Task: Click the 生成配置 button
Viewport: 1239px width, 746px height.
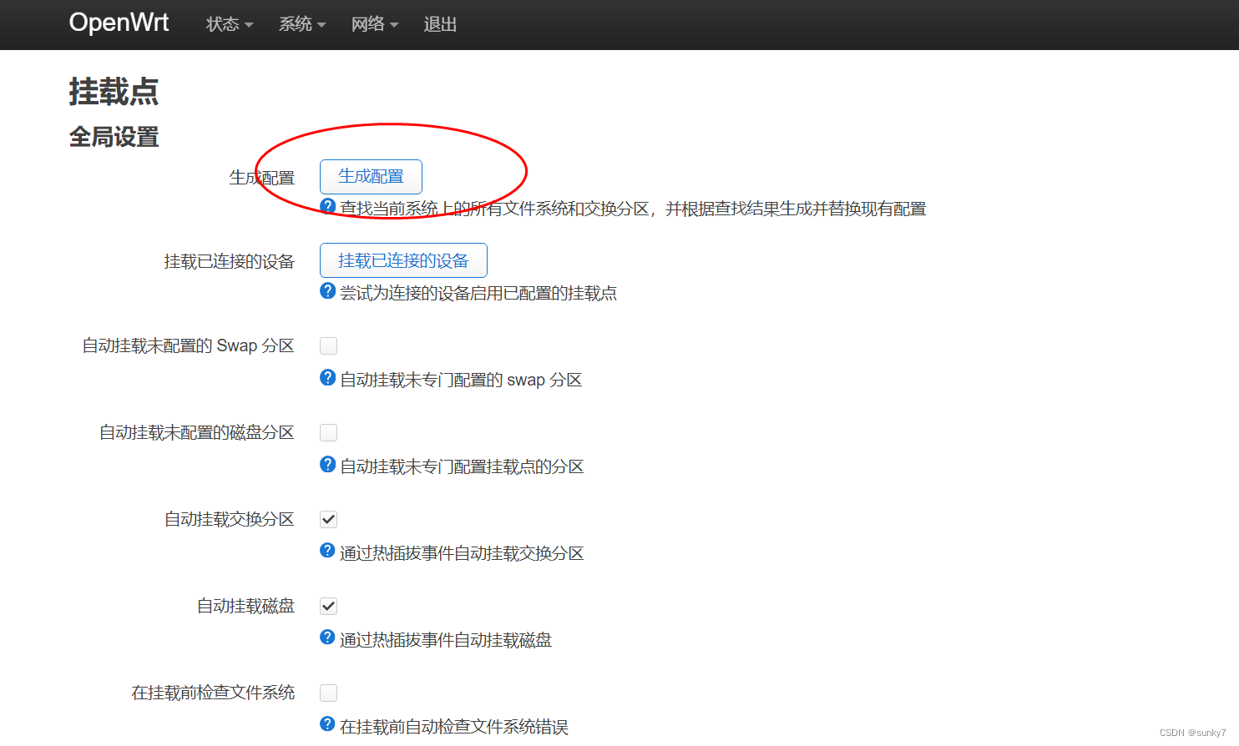Action: 370,176
